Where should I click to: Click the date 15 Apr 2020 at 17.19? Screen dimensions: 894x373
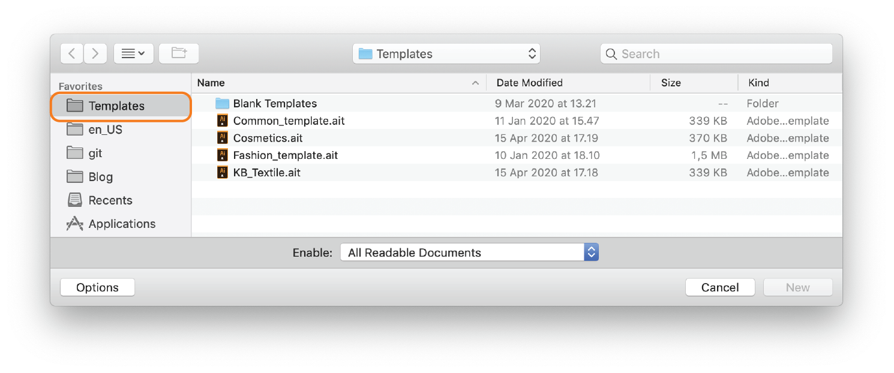pos(547,138)
